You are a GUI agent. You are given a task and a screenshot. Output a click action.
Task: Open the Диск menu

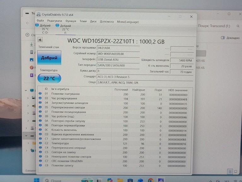(x=93, y=21)
